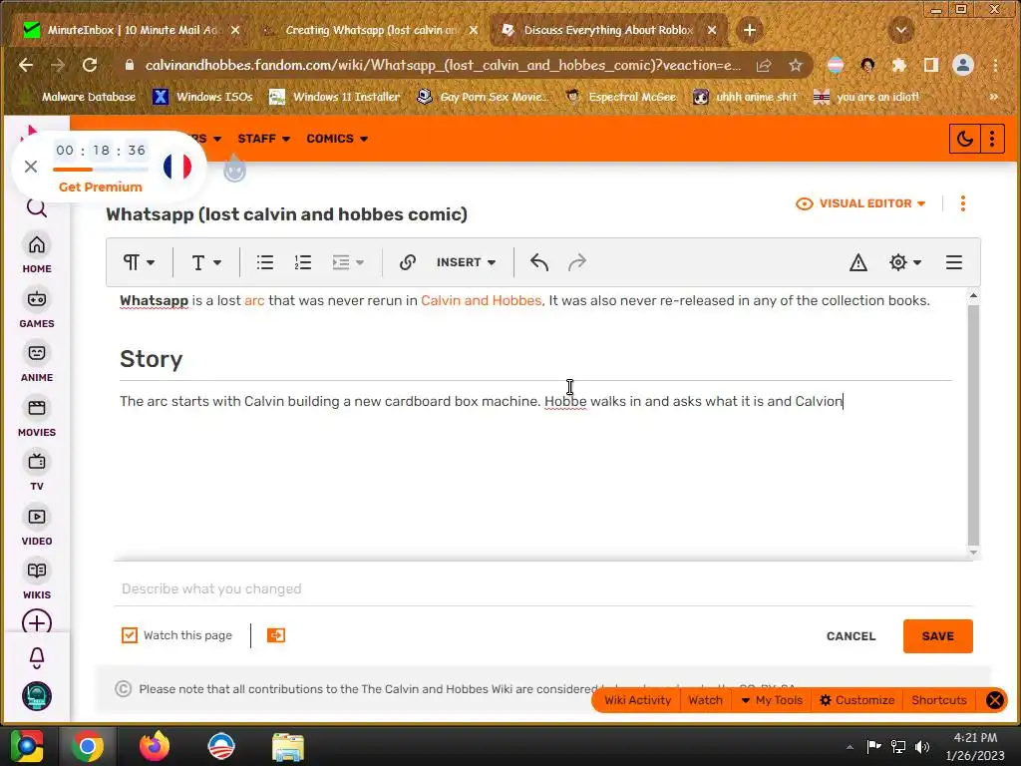Click Get Premium link

coord(101,187)
